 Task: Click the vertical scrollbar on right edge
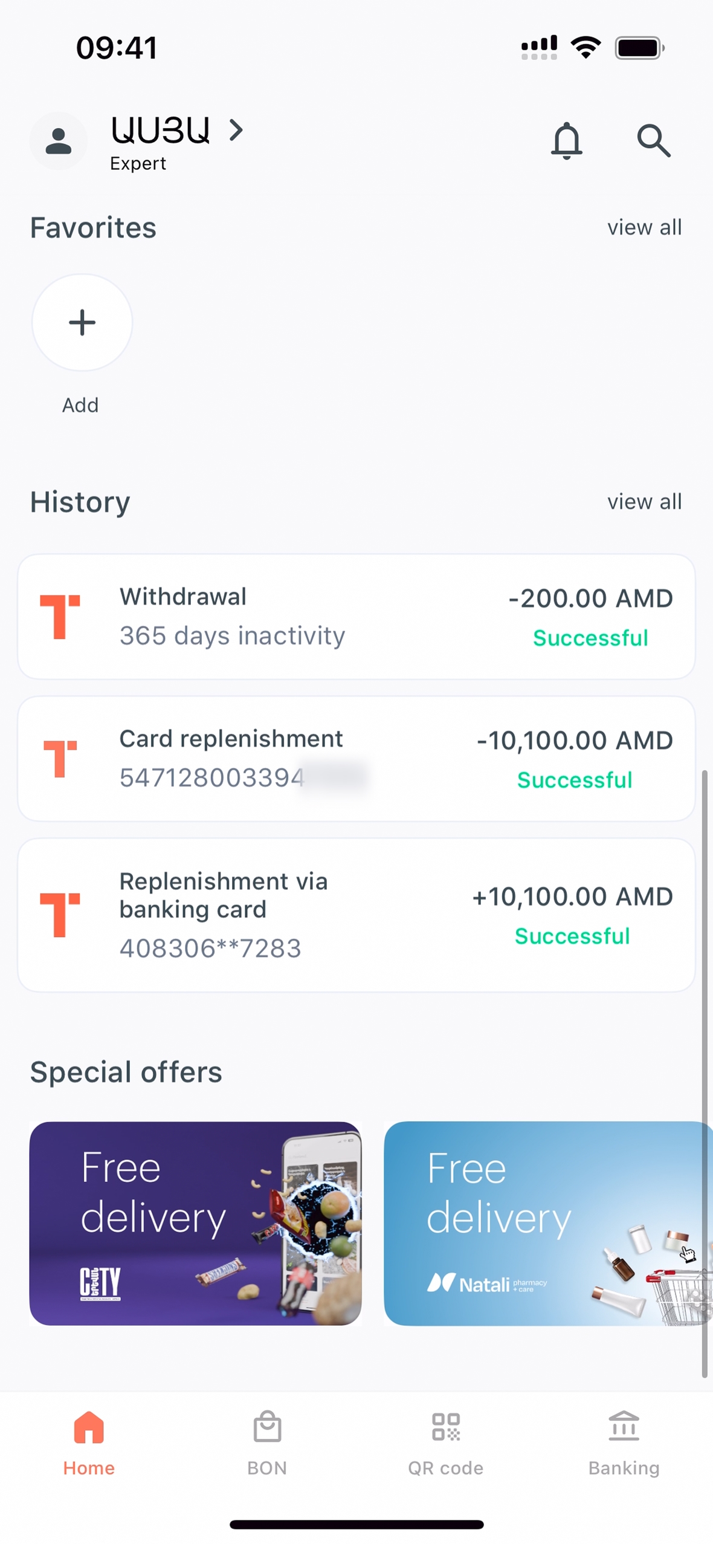(x=705, y=1073)
